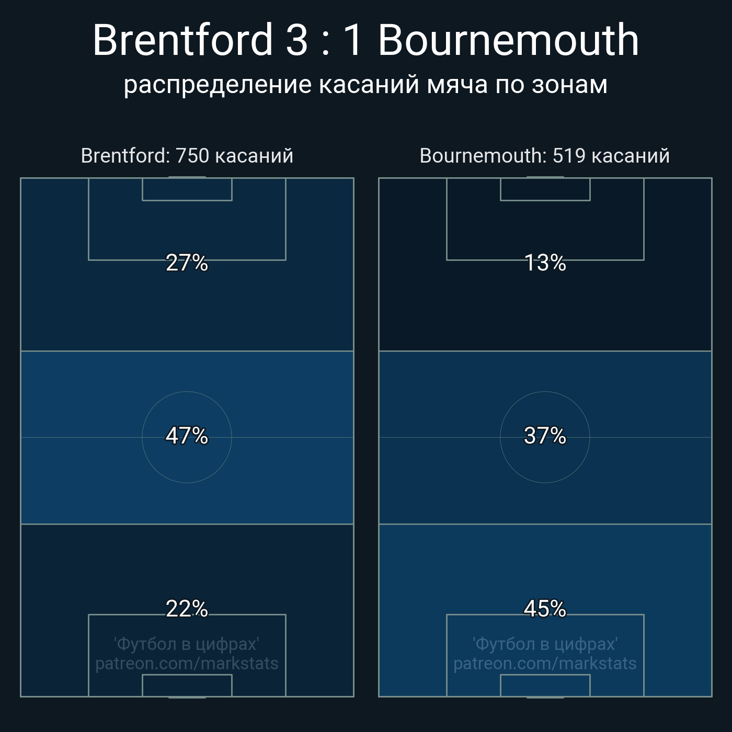Image resolution: width=732 pixels, height=732 pixels.
Task: Click the Brentford 3 : 1 Bournemouth title
Action: [365, 40]
